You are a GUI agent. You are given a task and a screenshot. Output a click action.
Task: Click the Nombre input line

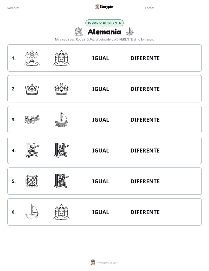point(48,8)
